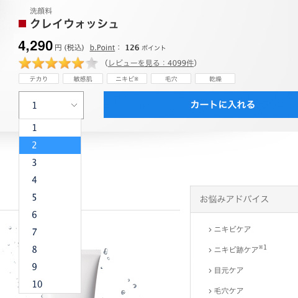Click the カートに入れる button
This screenshot has height=298, width=298.
201,104
